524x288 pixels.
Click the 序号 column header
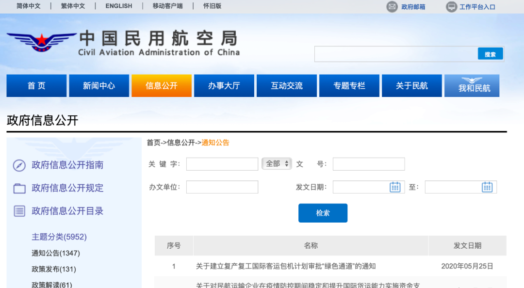point(174,245)
